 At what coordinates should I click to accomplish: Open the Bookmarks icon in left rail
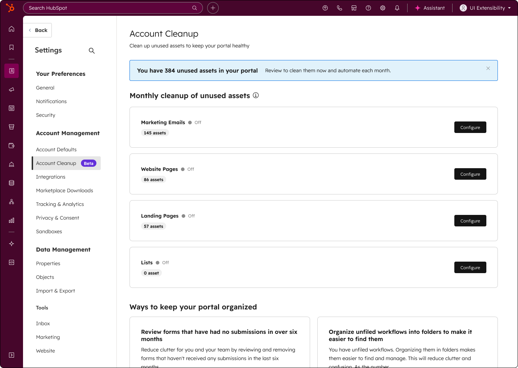[12, 47]
